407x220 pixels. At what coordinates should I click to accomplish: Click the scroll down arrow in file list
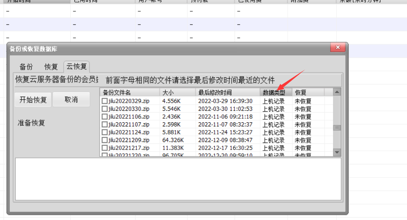[337, 152]
